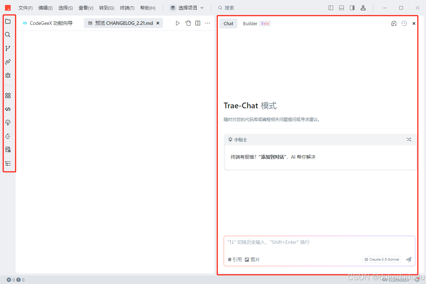The height and width of the screenshot is (284, 426).
Task: Open the editor more actions ellipsis
Action: pos(208,23)
